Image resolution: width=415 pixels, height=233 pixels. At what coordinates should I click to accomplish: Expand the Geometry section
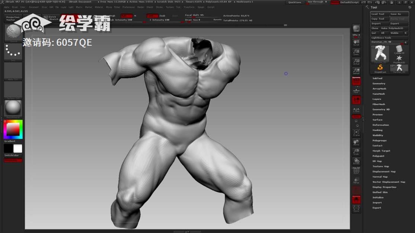point(379,84)
